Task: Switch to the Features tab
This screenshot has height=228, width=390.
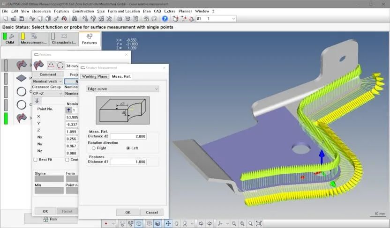Action: point(90,39)
